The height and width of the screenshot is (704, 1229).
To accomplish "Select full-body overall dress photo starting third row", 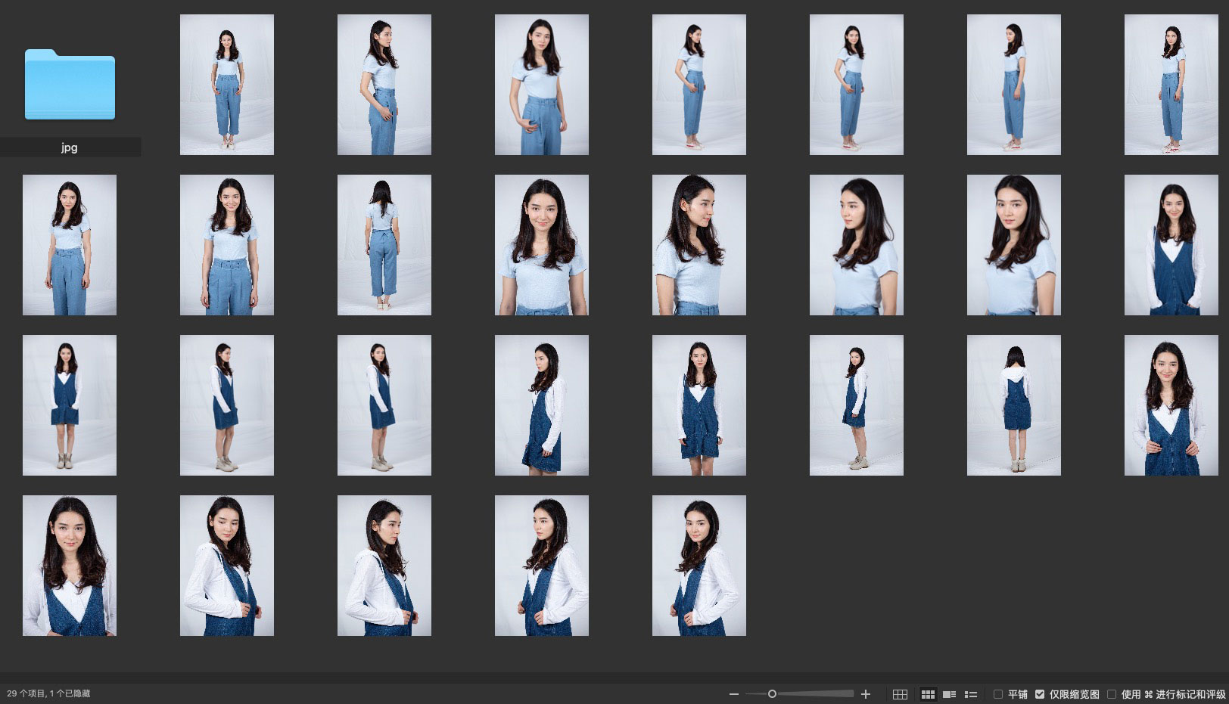I will pyautogui.click(x=70, y=405).
